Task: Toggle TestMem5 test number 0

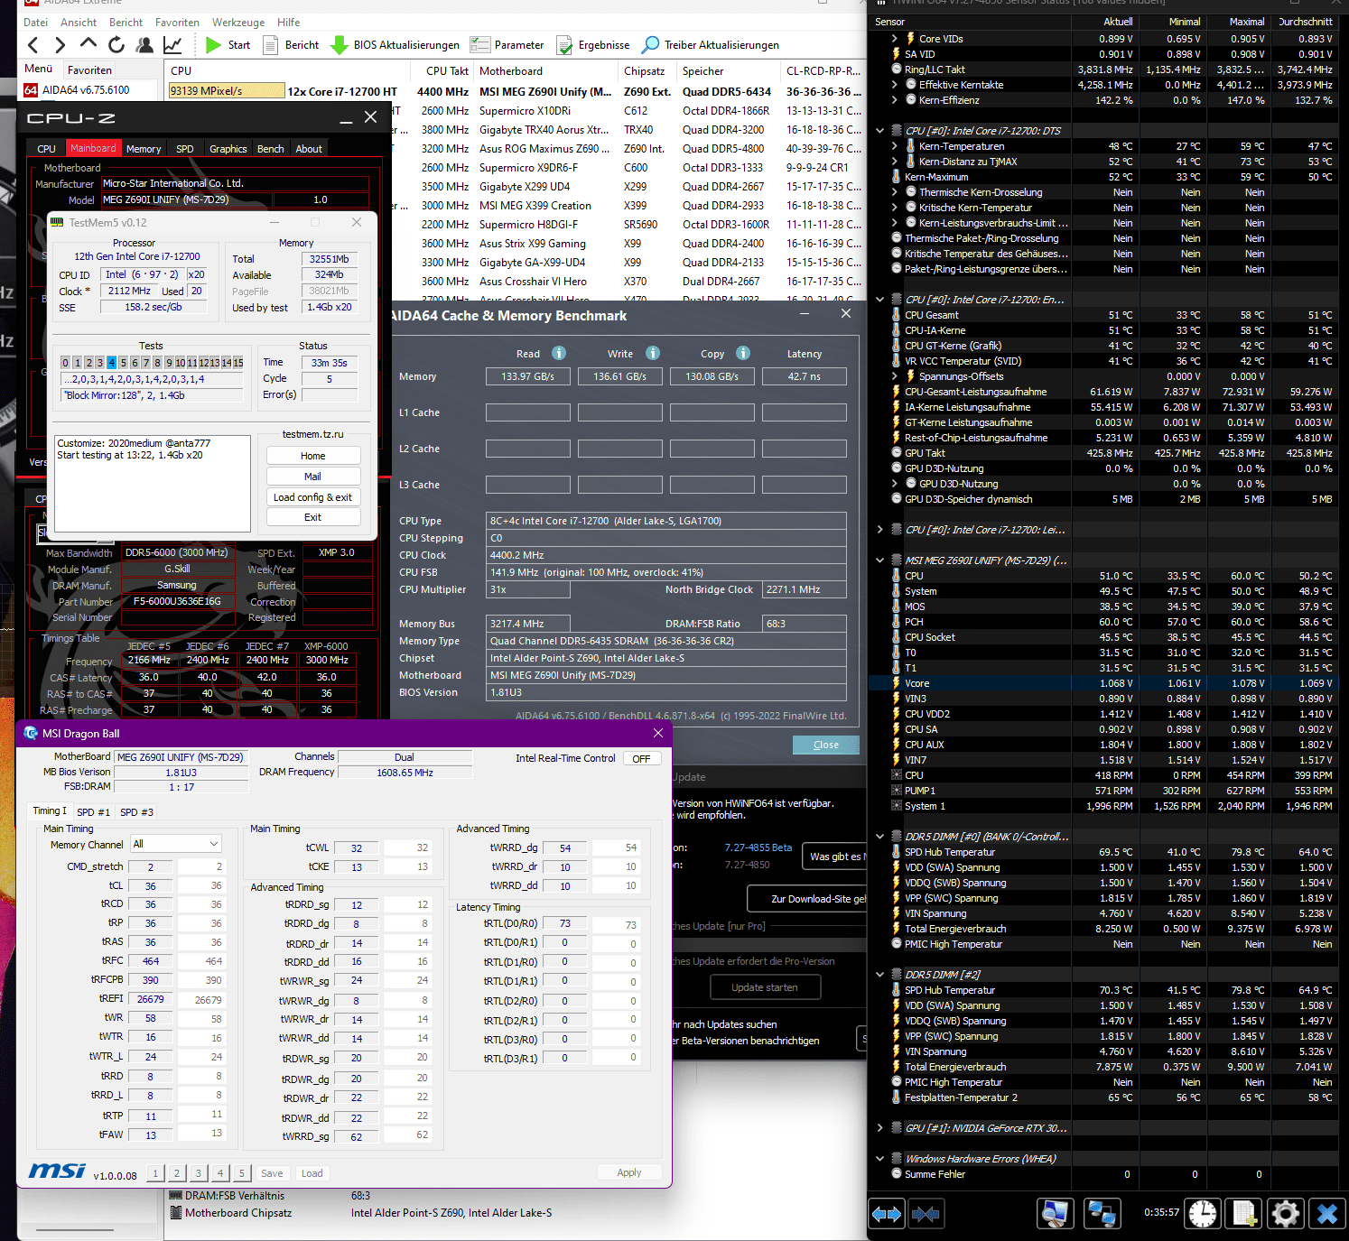Action: click(x=65, y=363)
